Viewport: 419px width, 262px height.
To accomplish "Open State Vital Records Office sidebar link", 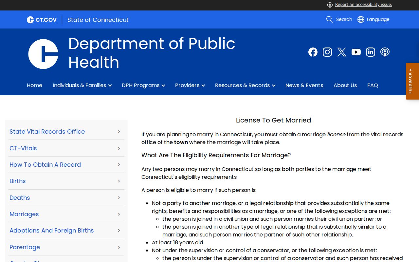I will [47, 132].
